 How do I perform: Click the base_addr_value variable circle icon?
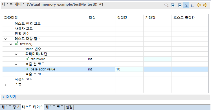27,69
